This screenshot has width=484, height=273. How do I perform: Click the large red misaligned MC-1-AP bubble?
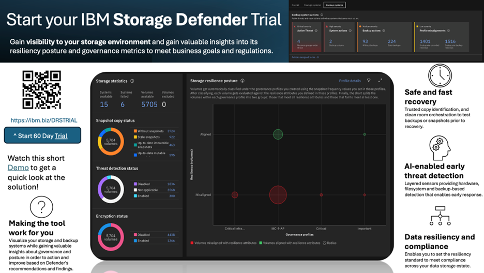pos(278,194)
